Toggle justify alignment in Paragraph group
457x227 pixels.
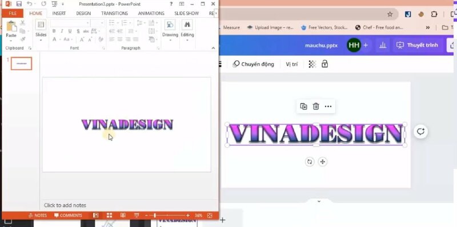pos(136,39)
